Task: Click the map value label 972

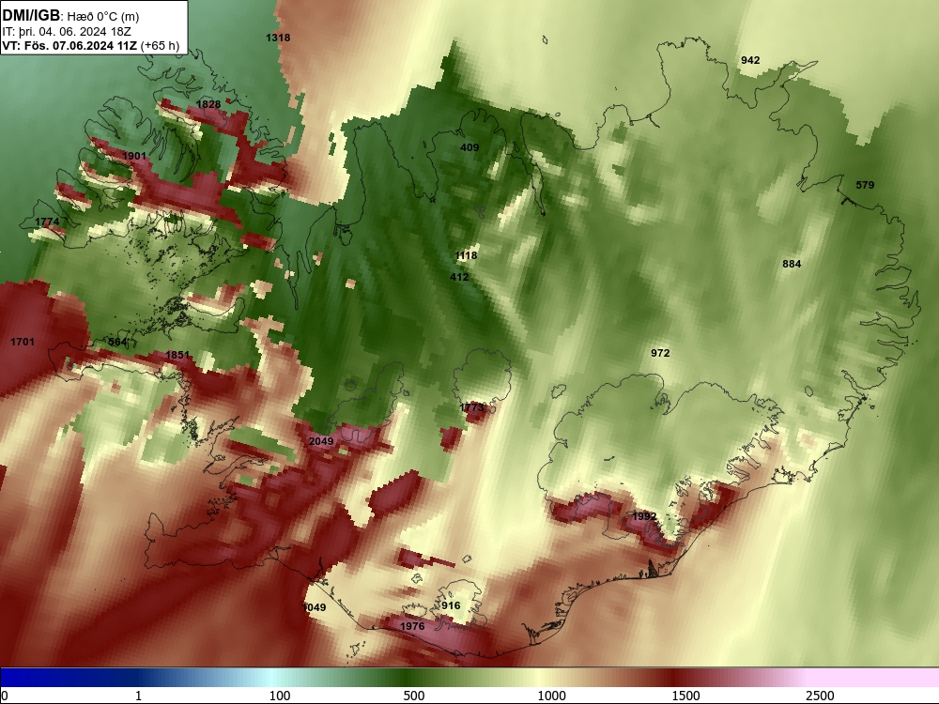Action: [x=660, y=353]
